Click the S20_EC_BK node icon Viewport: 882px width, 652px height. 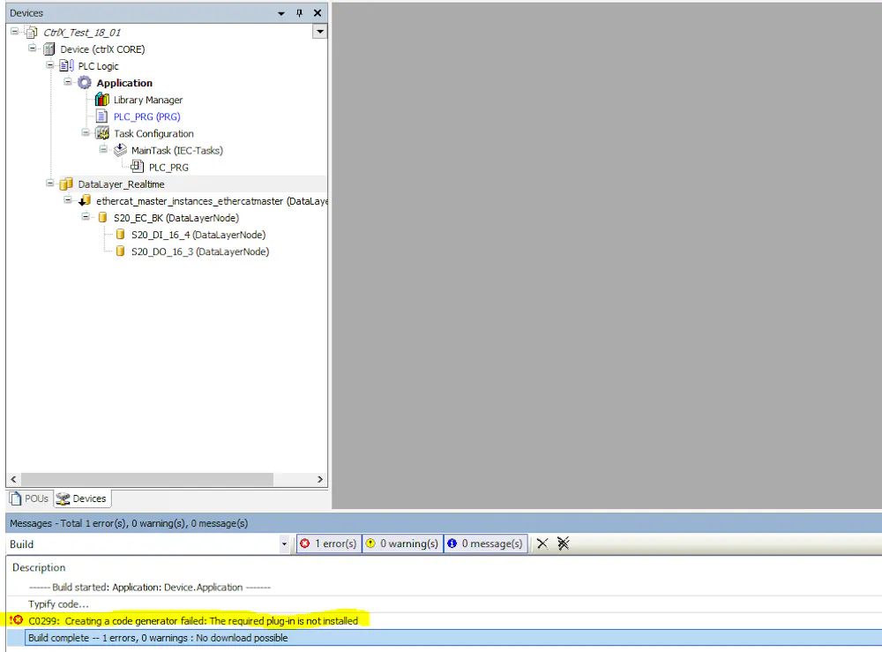tap(102, 218)
